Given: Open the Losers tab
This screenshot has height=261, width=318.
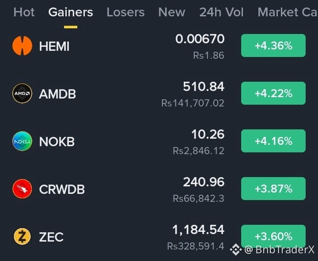Looking at the screenshot, I should [125, 12].
